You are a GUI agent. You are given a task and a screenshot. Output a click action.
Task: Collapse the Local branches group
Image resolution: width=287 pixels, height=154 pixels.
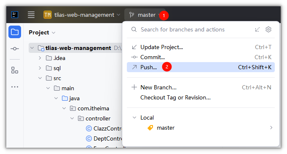(x=134, y=117)
